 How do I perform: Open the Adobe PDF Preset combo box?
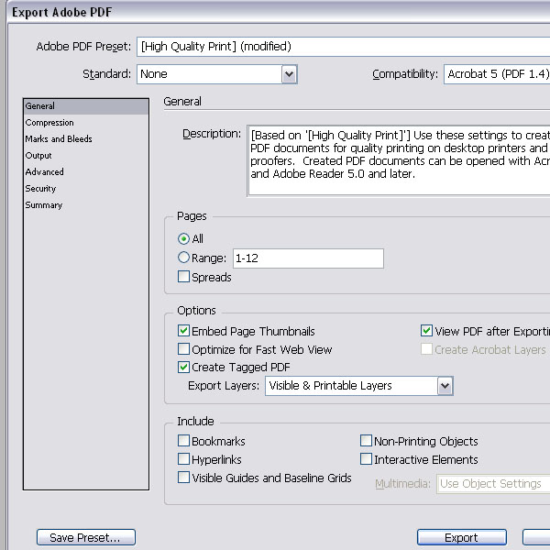[x=343, y=47]
